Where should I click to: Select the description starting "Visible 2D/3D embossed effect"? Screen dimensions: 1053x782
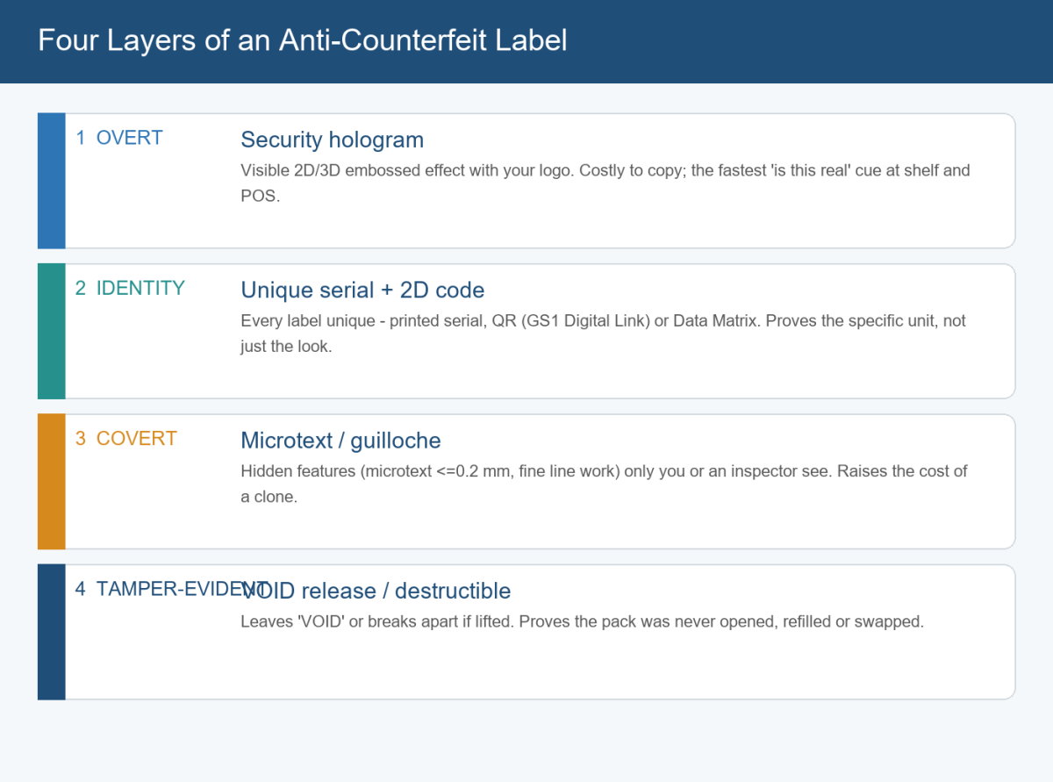click(x=605, y=183)
